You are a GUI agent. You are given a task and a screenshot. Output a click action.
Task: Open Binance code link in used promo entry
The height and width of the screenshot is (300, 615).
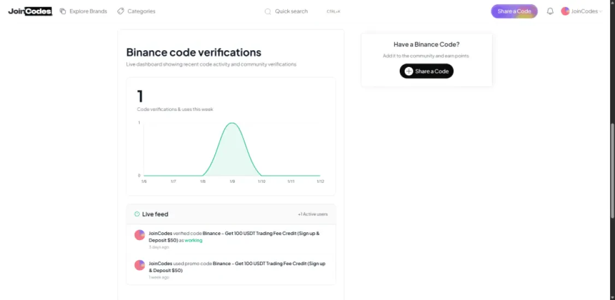click(237, 267)
